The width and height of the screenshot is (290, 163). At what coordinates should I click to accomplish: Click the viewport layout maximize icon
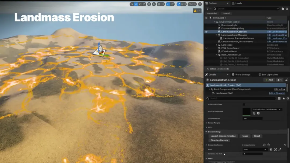pyautogui.click(x=200, y=4)
